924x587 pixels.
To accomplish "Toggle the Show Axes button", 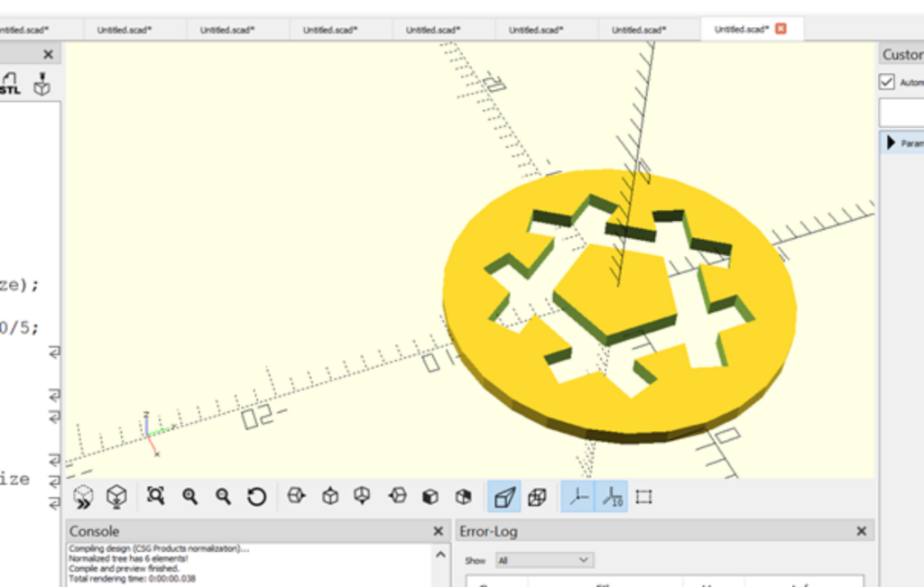I will coord(577,496).
